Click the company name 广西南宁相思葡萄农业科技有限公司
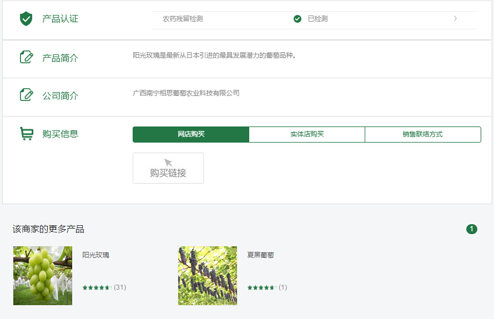 pyautogui.click(x=186, y=93)
